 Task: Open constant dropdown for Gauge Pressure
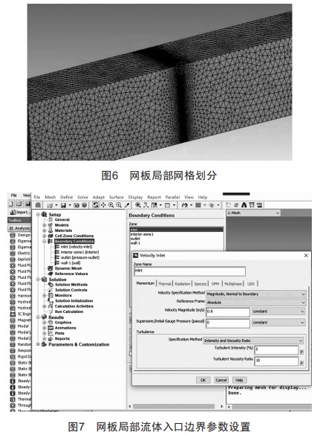pyautogui.click(x=278, y=323)
